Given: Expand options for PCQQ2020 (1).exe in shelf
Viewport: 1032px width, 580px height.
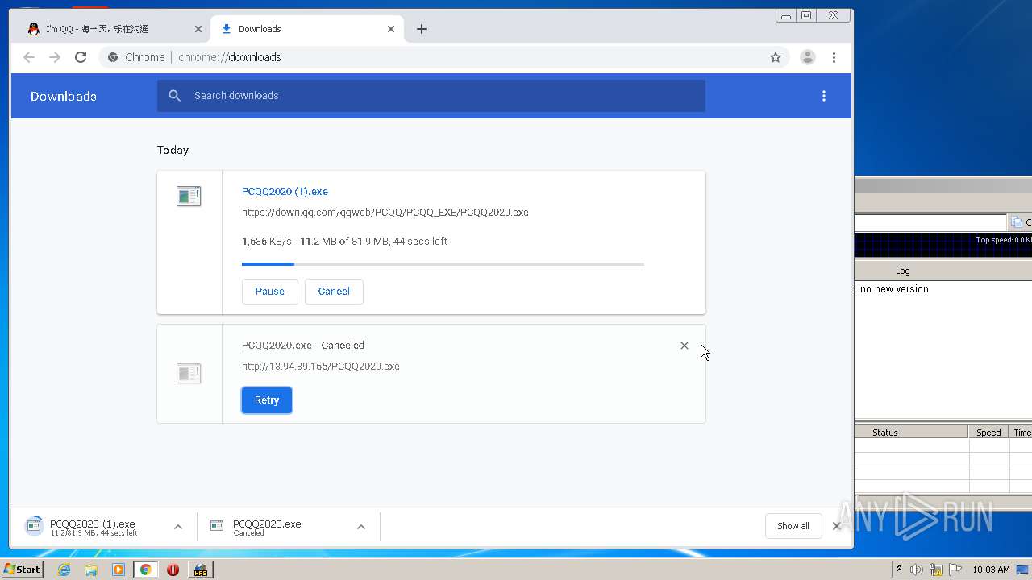Looking at the screenshot, I should pyautogui.click(x=178, y=527).
